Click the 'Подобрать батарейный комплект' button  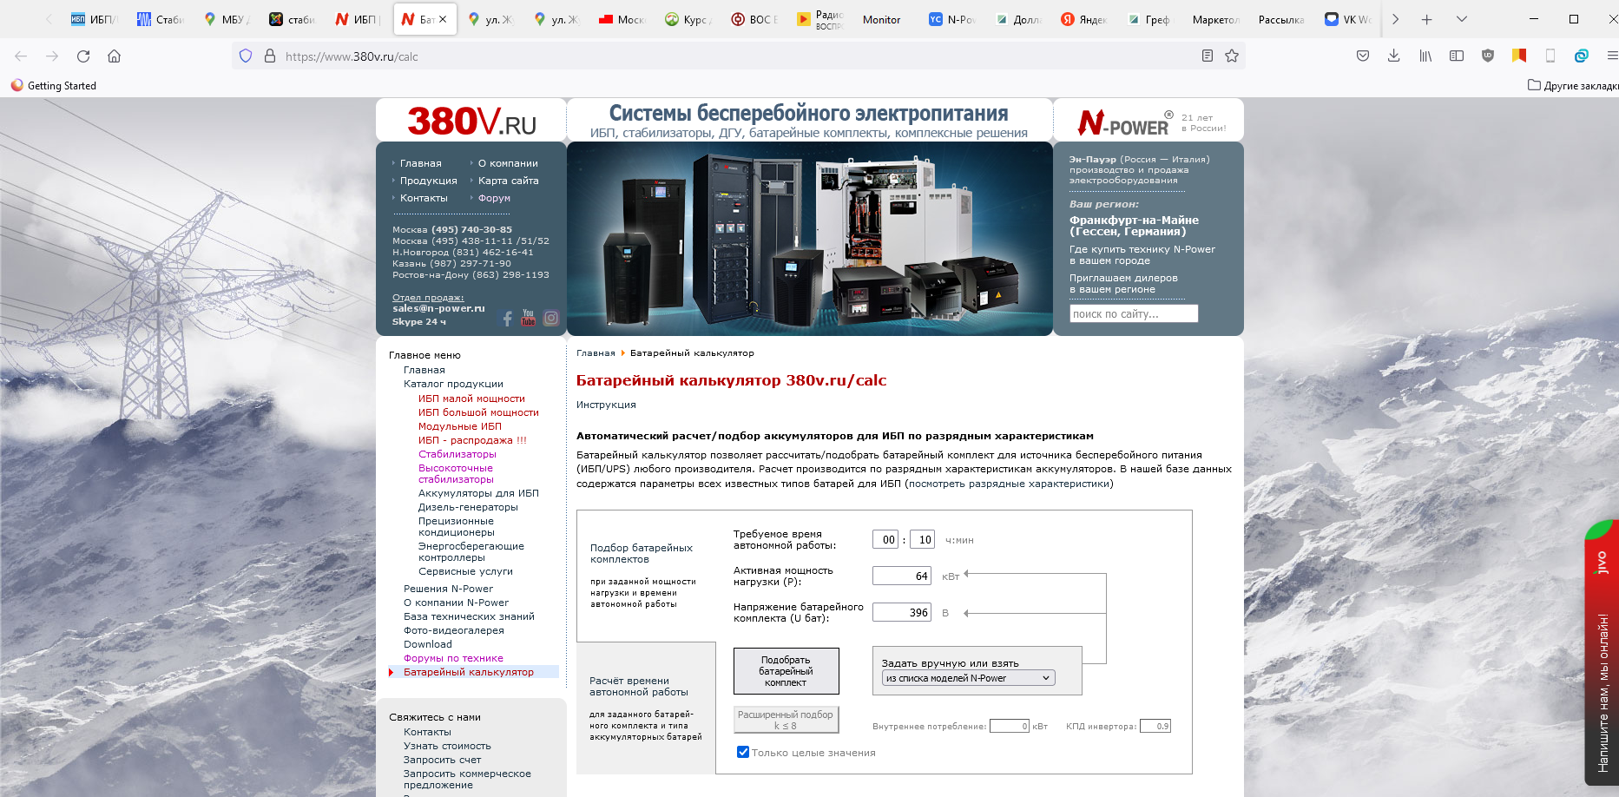786,671
